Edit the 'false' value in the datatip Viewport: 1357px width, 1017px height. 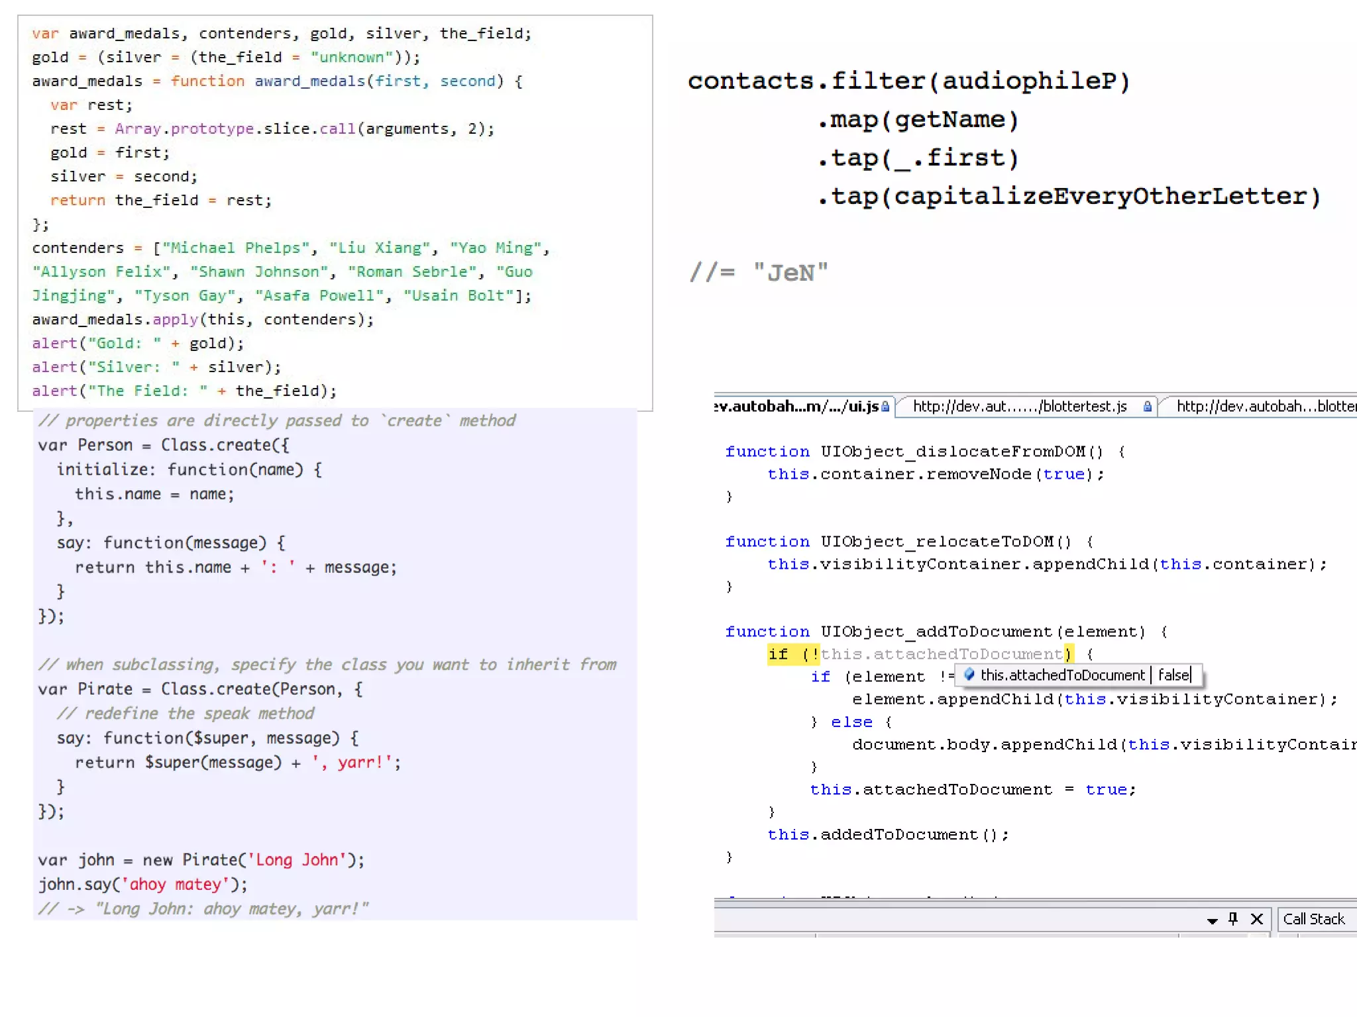(x=1173, y=675)
